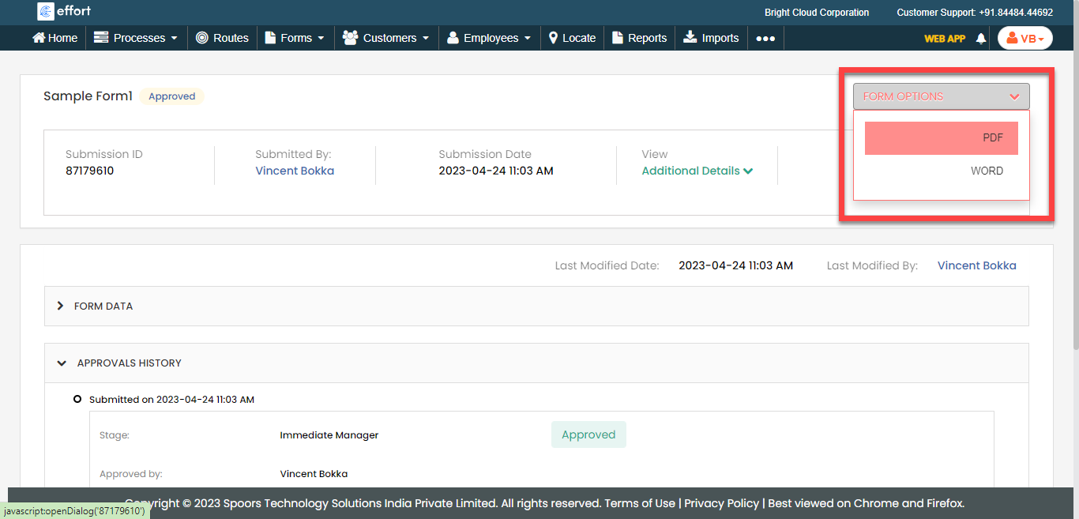Show more navigation items via ellipsis
Viewport: 1079px width, 519px height.
click(x=765, y=38)
